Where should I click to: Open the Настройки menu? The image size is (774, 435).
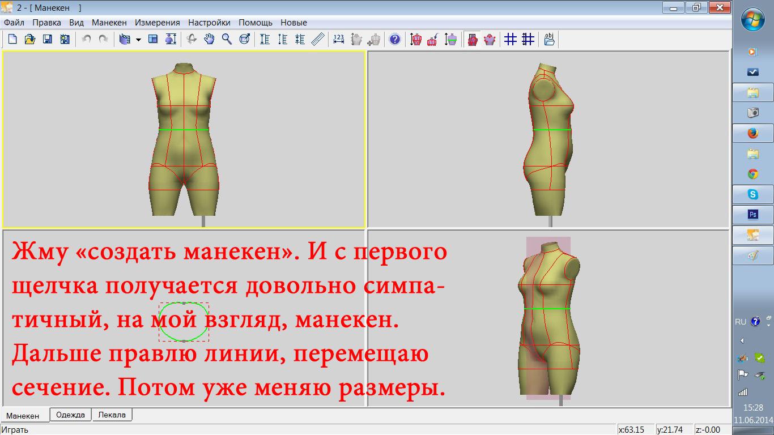[x=209, y=23]
